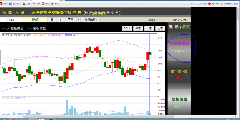Screen dimensions: 240x120
Task: Click the 縮小 zoom-out magnifier icon
Action: 201,4
